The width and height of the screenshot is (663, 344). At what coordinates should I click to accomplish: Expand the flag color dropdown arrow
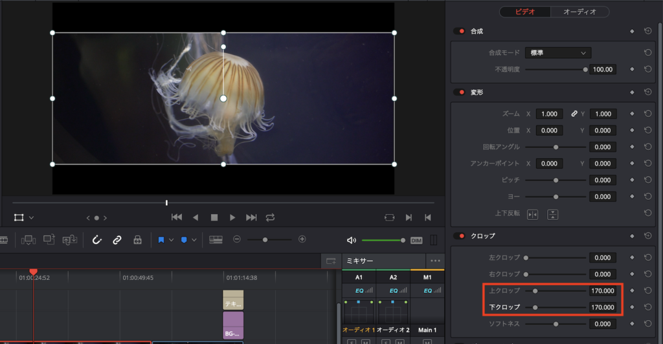click(172, 240)
